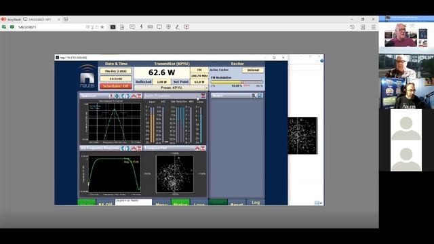This screenshot has height=244, width=434.
Task: Click the time display field
Action: coord(116,79)
